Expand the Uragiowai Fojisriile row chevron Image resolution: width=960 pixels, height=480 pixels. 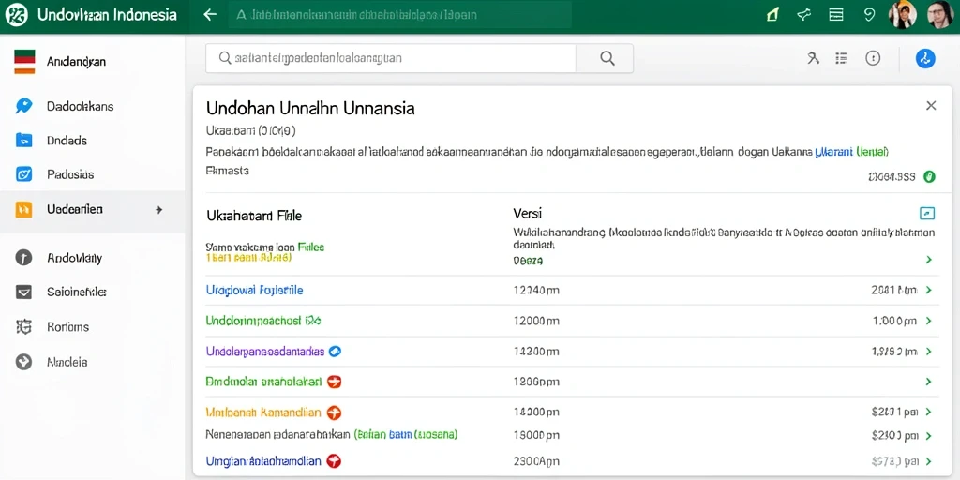(929, 291)
